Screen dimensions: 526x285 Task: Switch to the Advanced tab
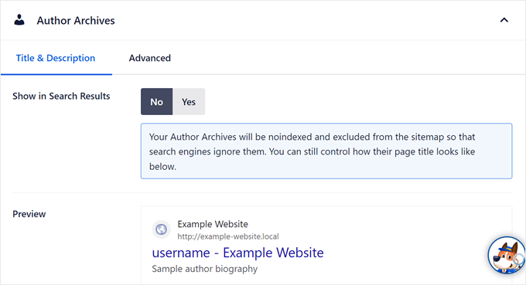click(x=149, y=58)
